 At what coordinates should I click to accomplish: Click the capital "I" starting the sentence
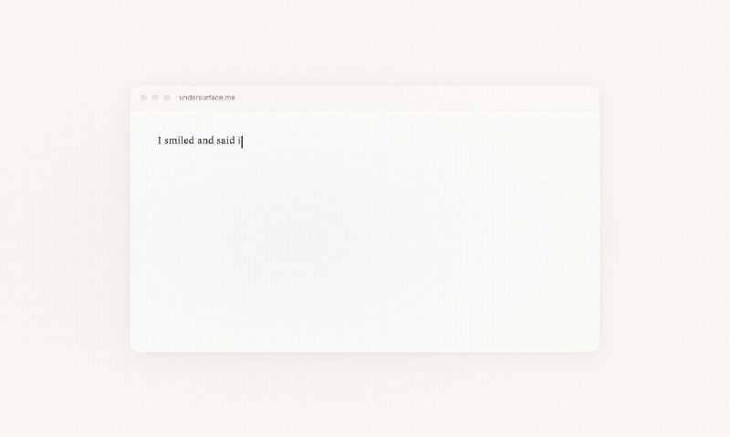coord(160,140)
